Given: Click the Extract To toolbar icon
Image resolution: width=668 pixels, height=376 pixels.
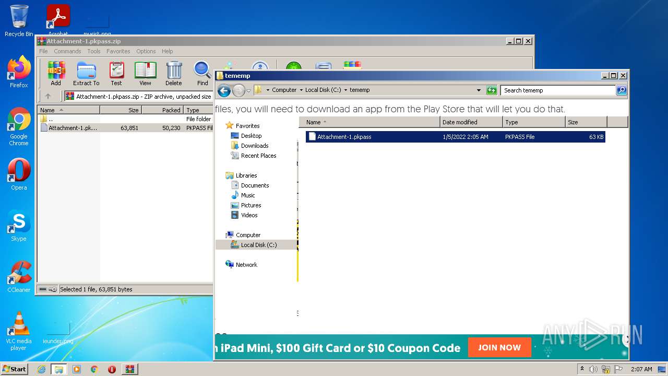Looking at the screenshot, I should (x=86, y=73).
